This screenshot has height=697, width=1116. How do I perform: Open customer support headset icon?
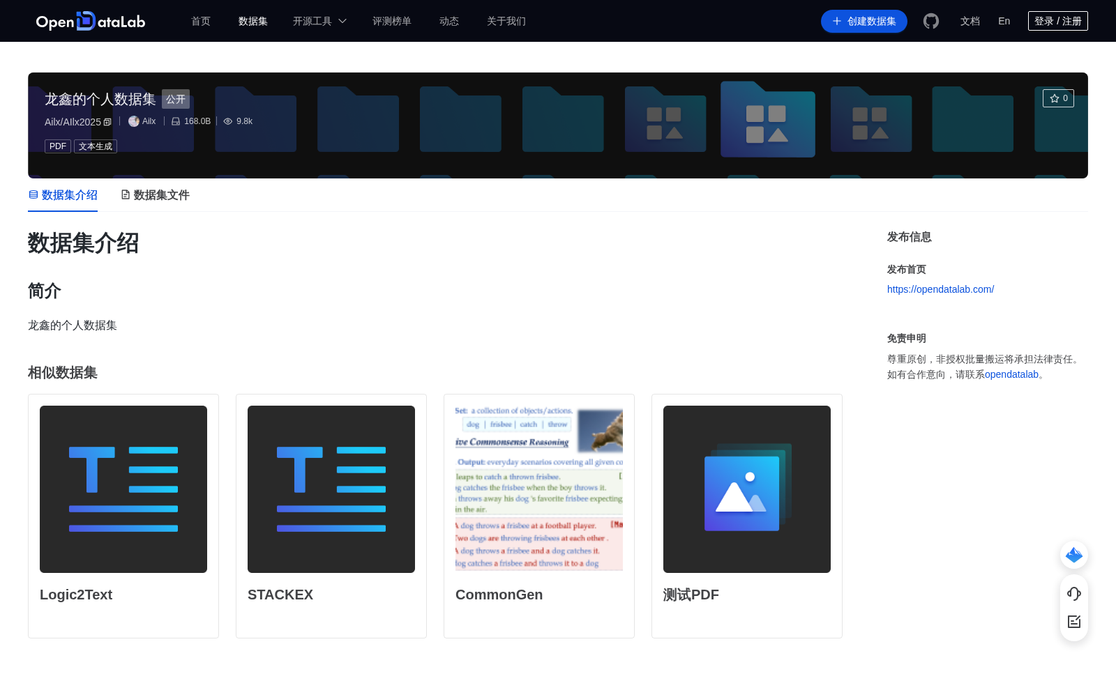coord(1074,593)
